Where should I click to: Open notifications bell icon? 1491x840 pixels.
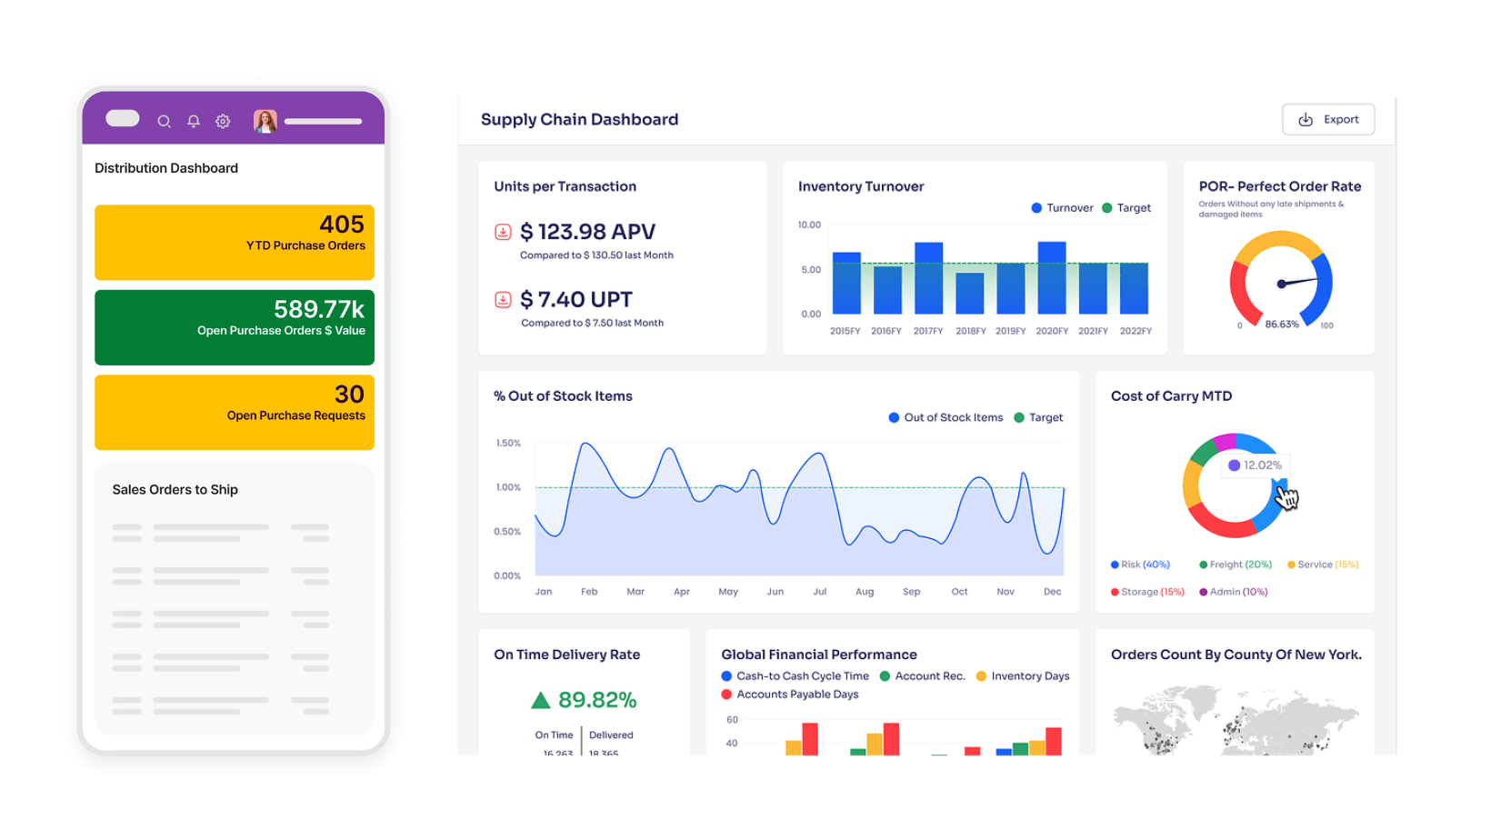pyautogui.click(x=194, y=121)
